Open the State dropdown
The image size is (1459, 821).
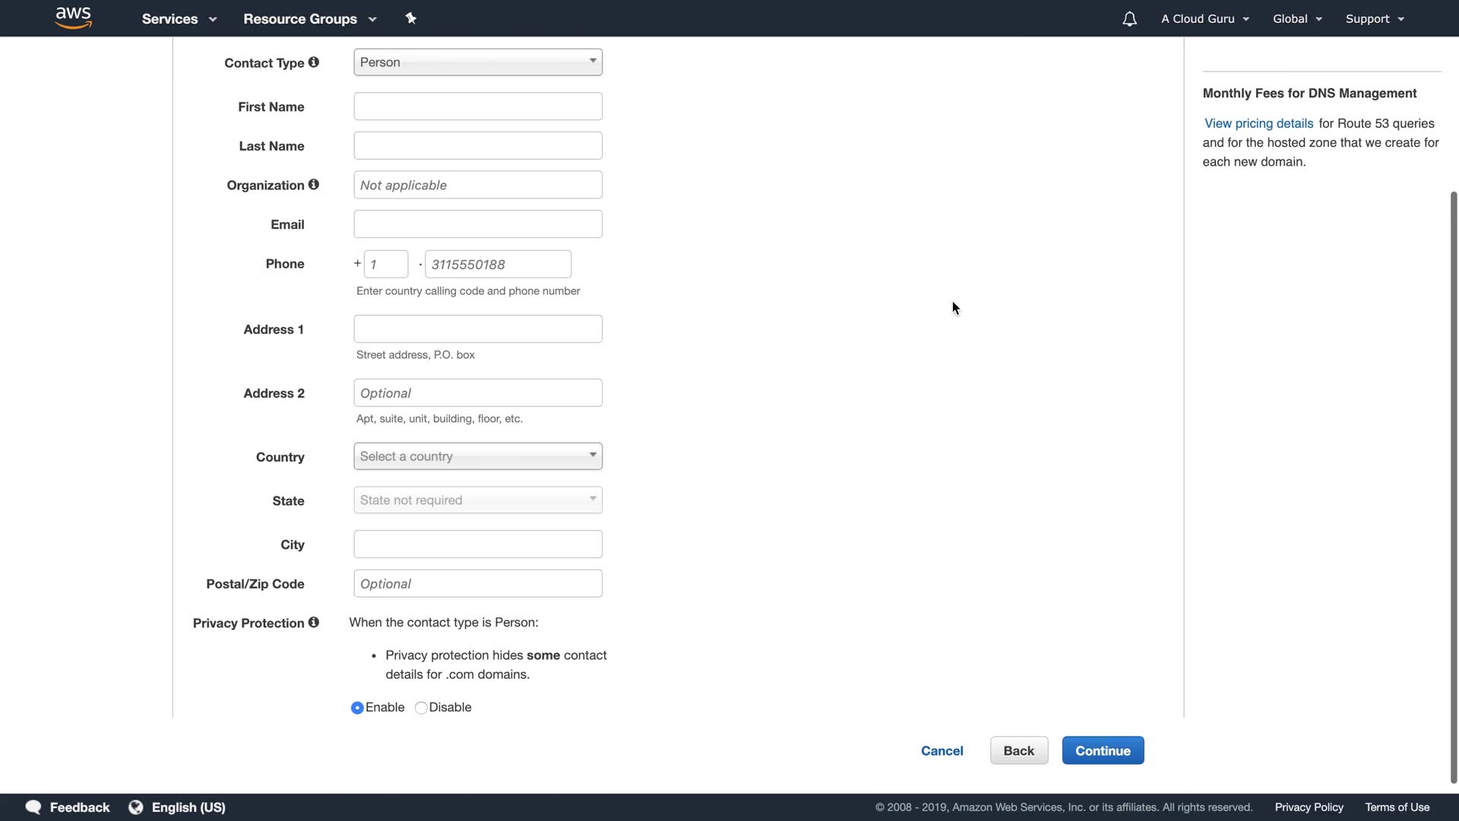(x=477, y=500)
